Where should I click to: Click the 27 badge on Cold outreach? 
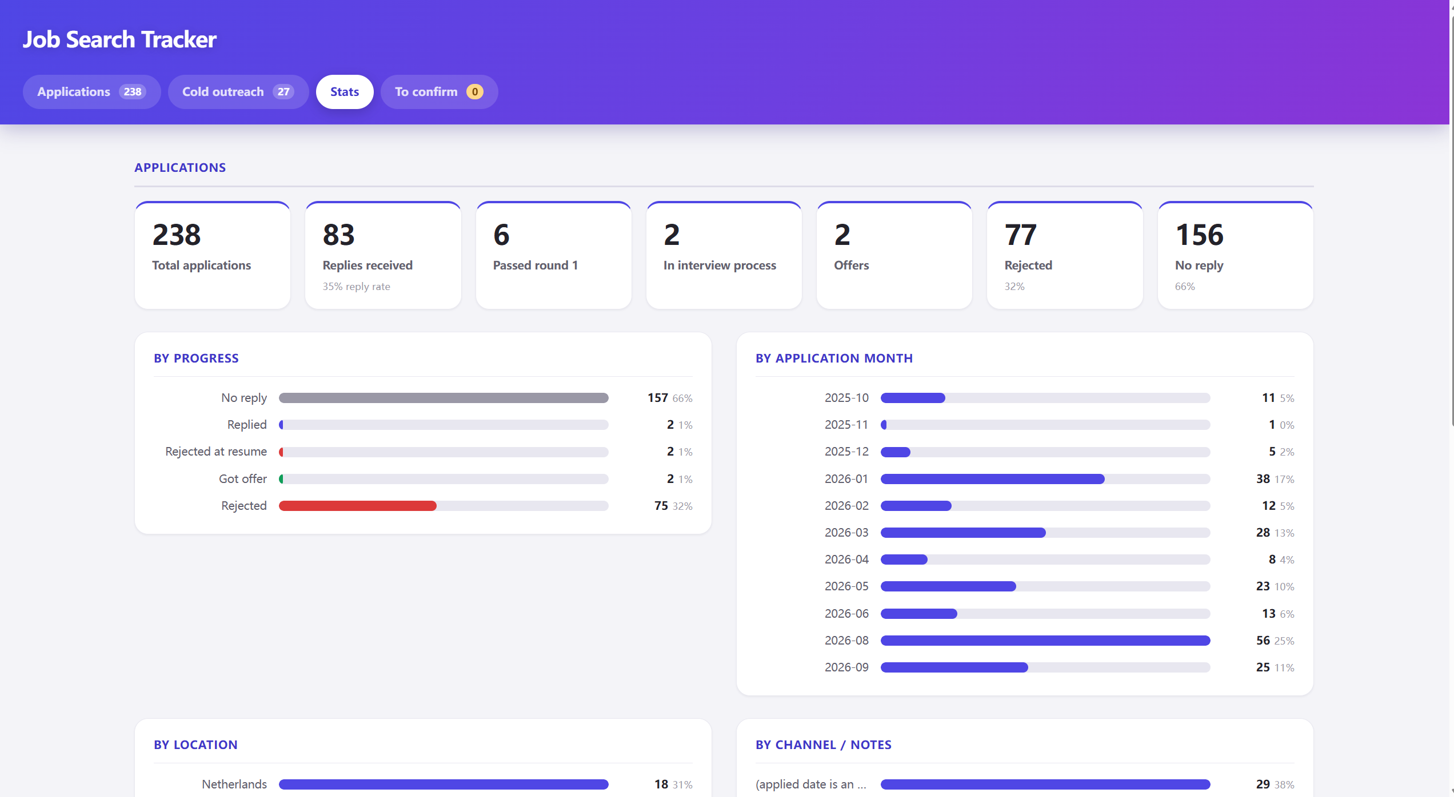(x=283, y=92)
